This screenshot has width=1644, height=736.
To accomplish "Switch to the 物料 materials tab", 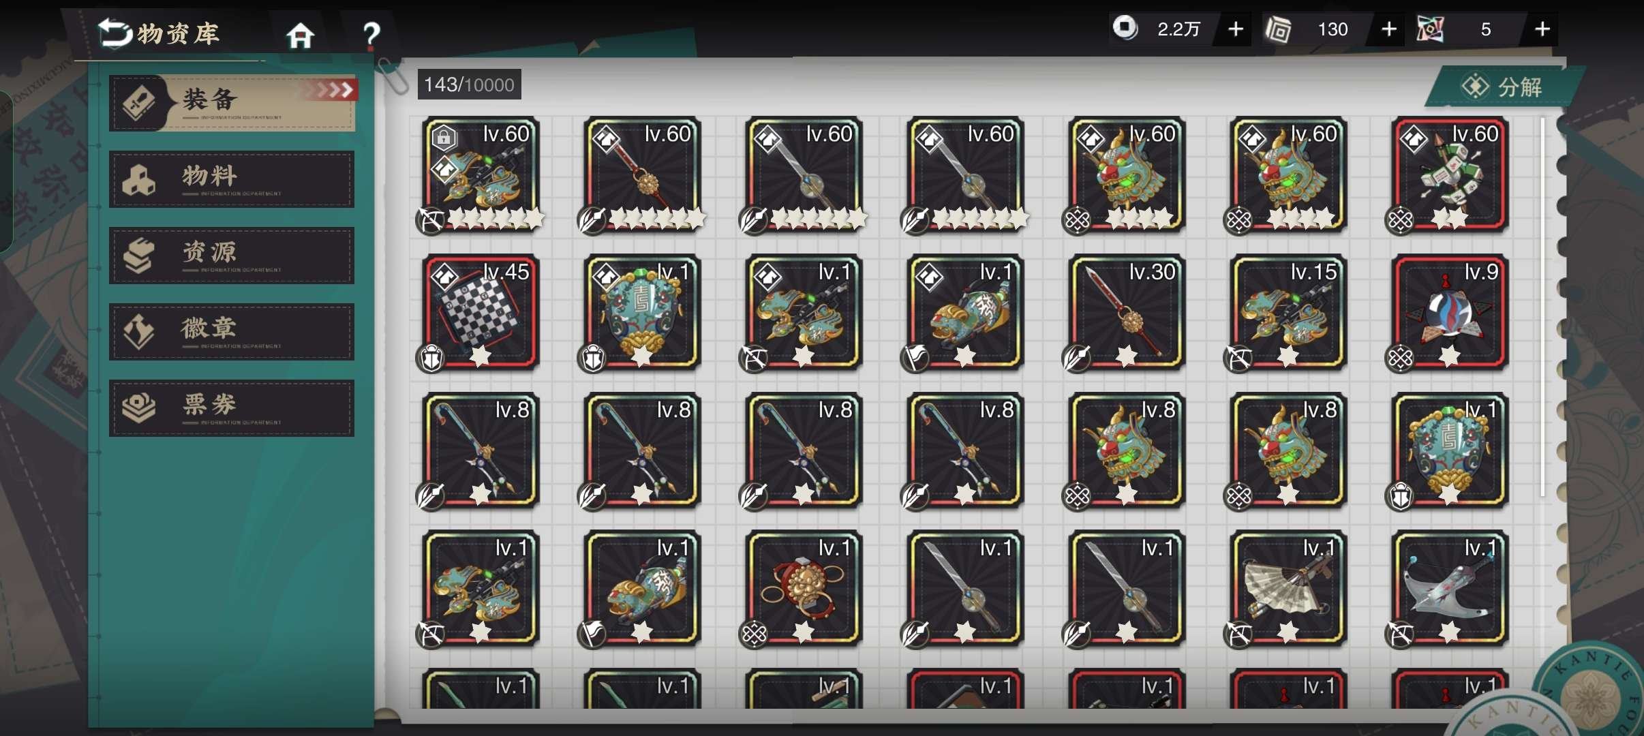I will [x=232, y=179].
